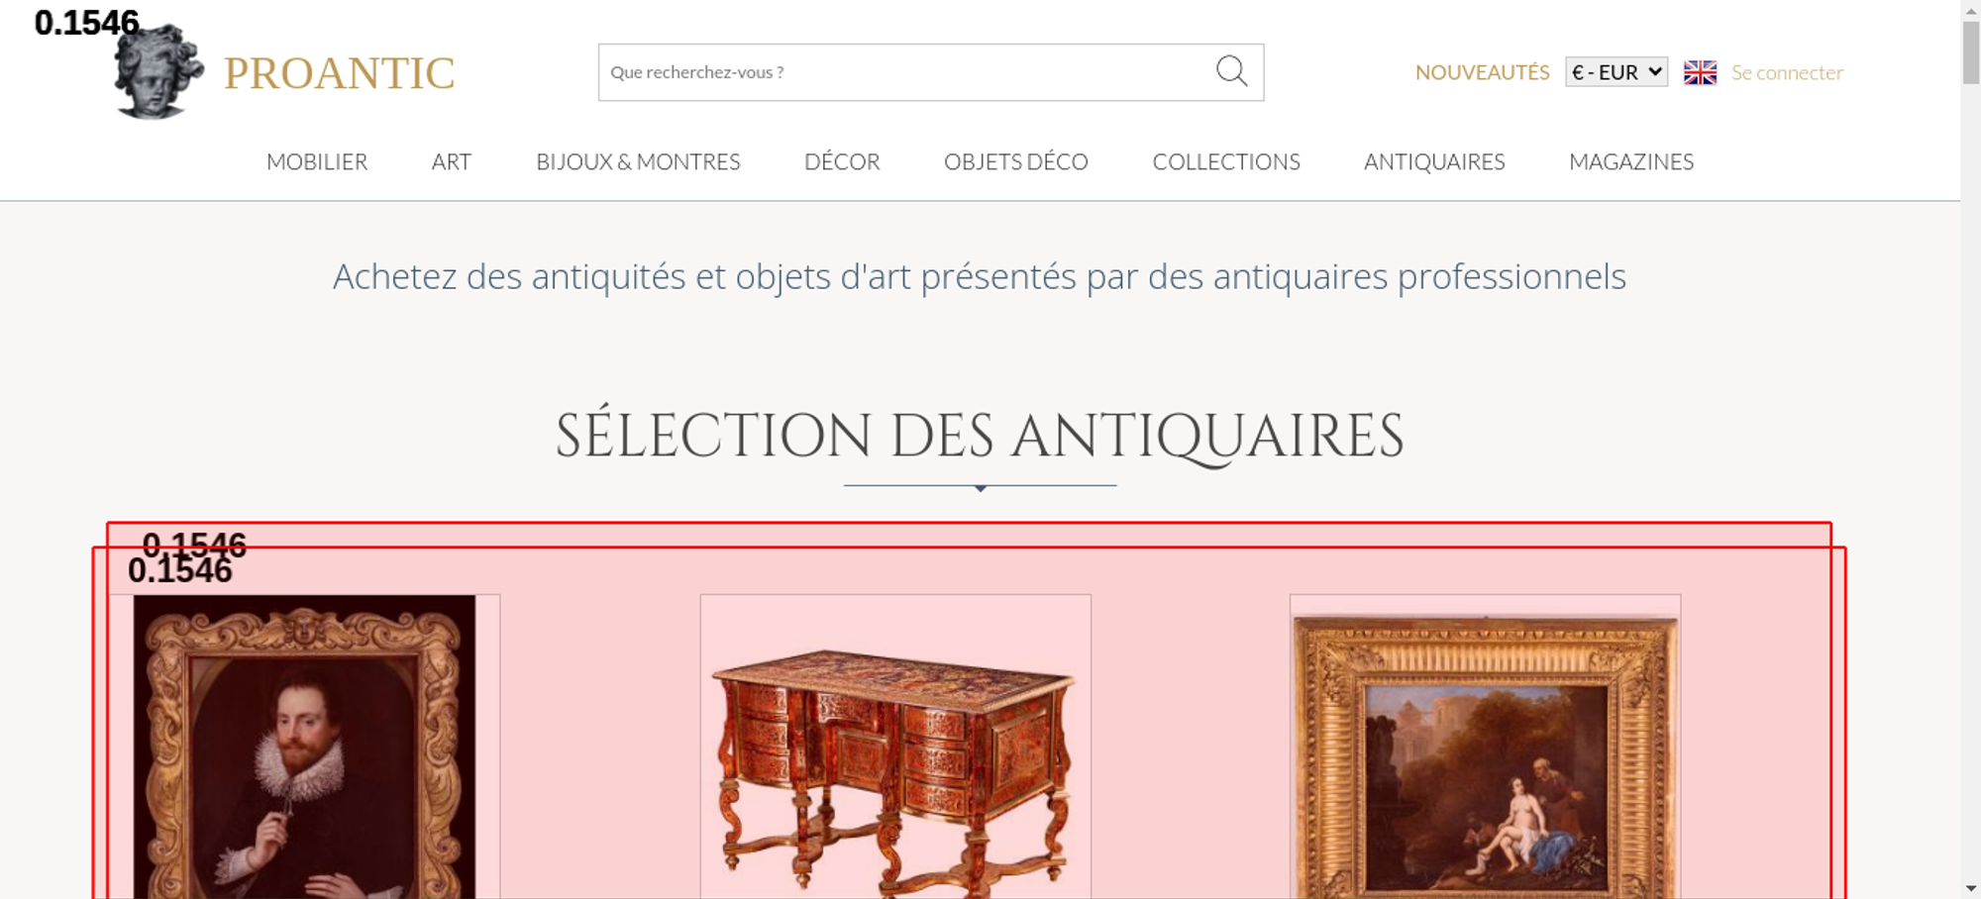Open the MOBILIER menu

point(317,161)
